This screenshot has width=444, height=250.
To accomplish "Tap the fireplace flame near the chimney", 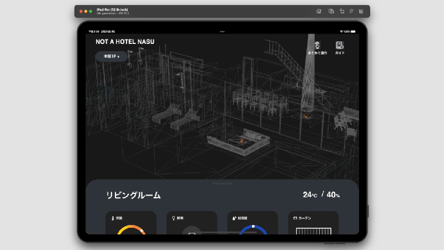I will pyautogui.click(x=307, y=116).
